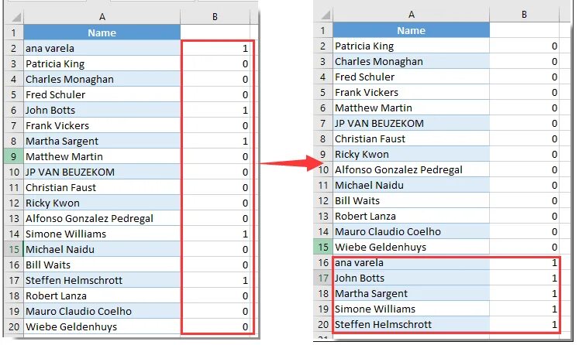Select 'Mauro Claudio Coelho' cell in left sheet

pos(102,311)
